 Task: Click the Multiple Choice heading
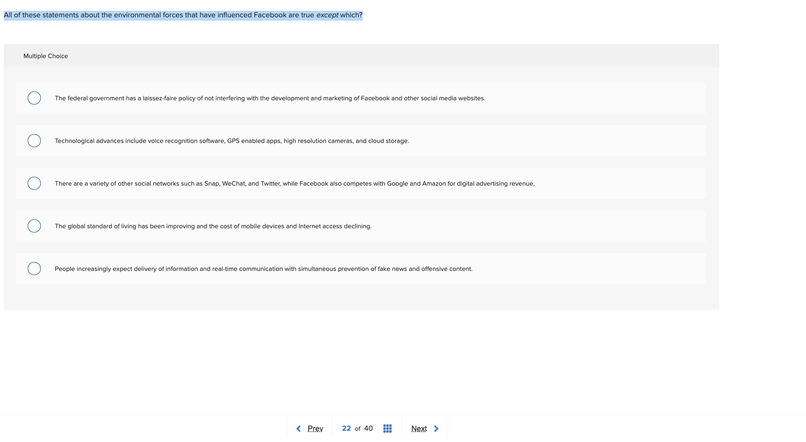(46, 56)
